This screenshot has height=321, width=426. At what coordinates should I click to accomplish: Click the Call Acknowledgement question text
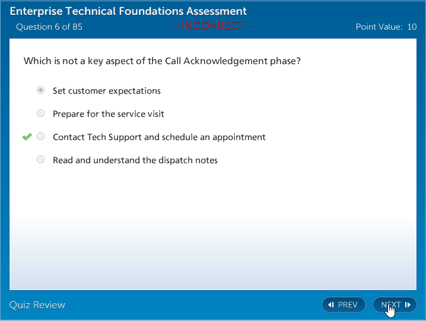click(162, 61)
